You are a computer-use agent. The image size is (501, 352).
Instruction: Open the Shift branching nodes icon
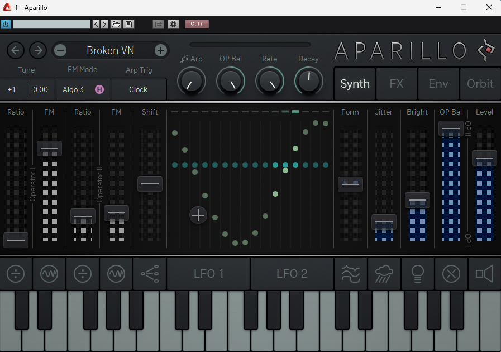150,274
